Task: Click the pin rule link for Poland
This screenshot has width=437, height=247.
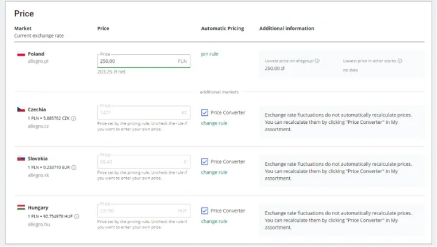Action: pos(209,54)
